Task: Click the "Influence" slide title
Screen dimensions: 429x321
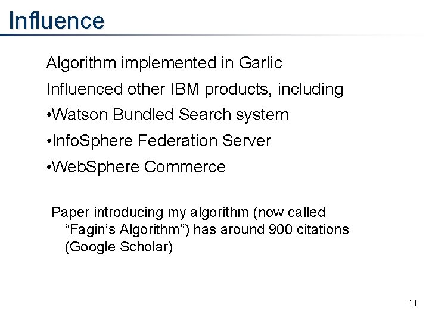Action: tap(57, 20)
